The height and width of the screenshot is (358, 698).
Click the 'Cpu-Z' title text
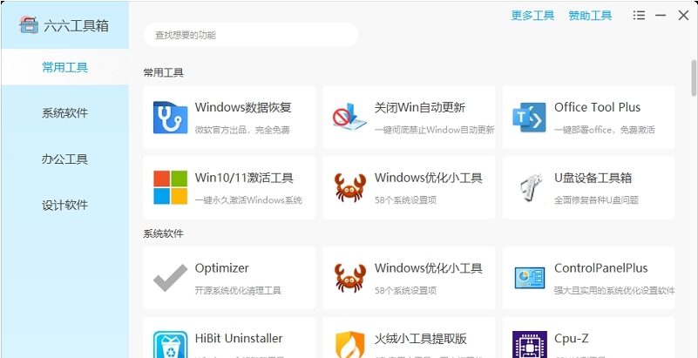pyautogui.click(x=572, y=339)
